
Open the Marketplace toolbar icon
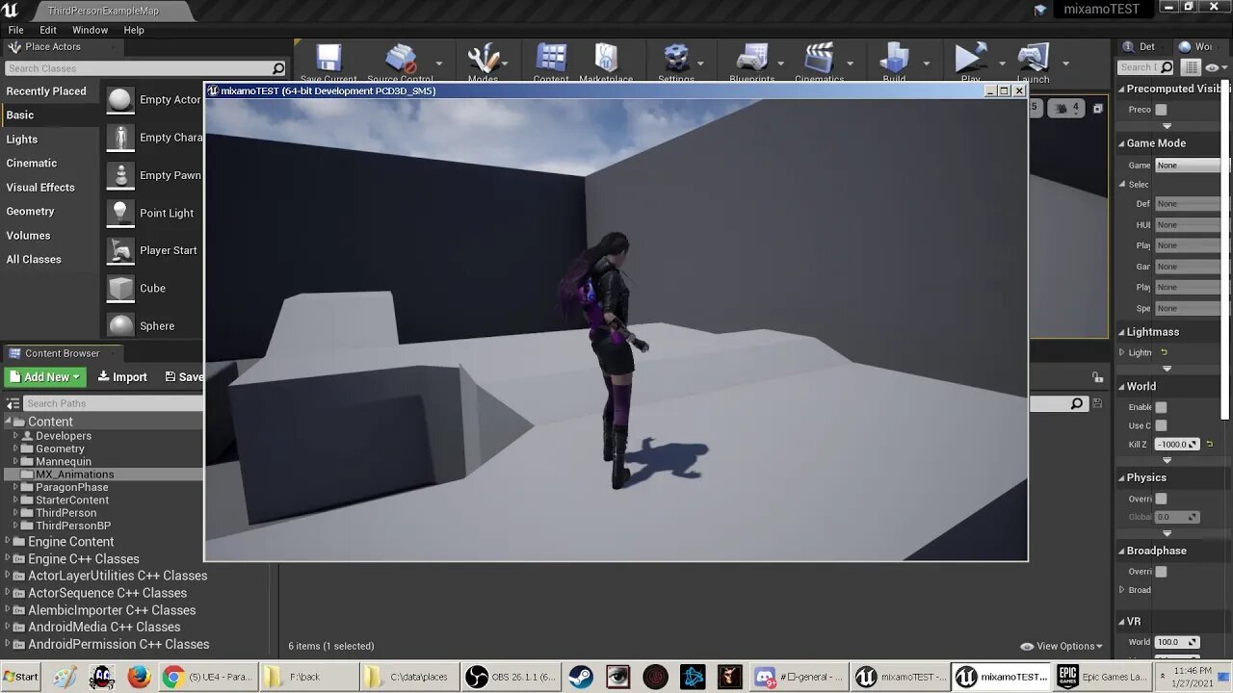[606, 59]
